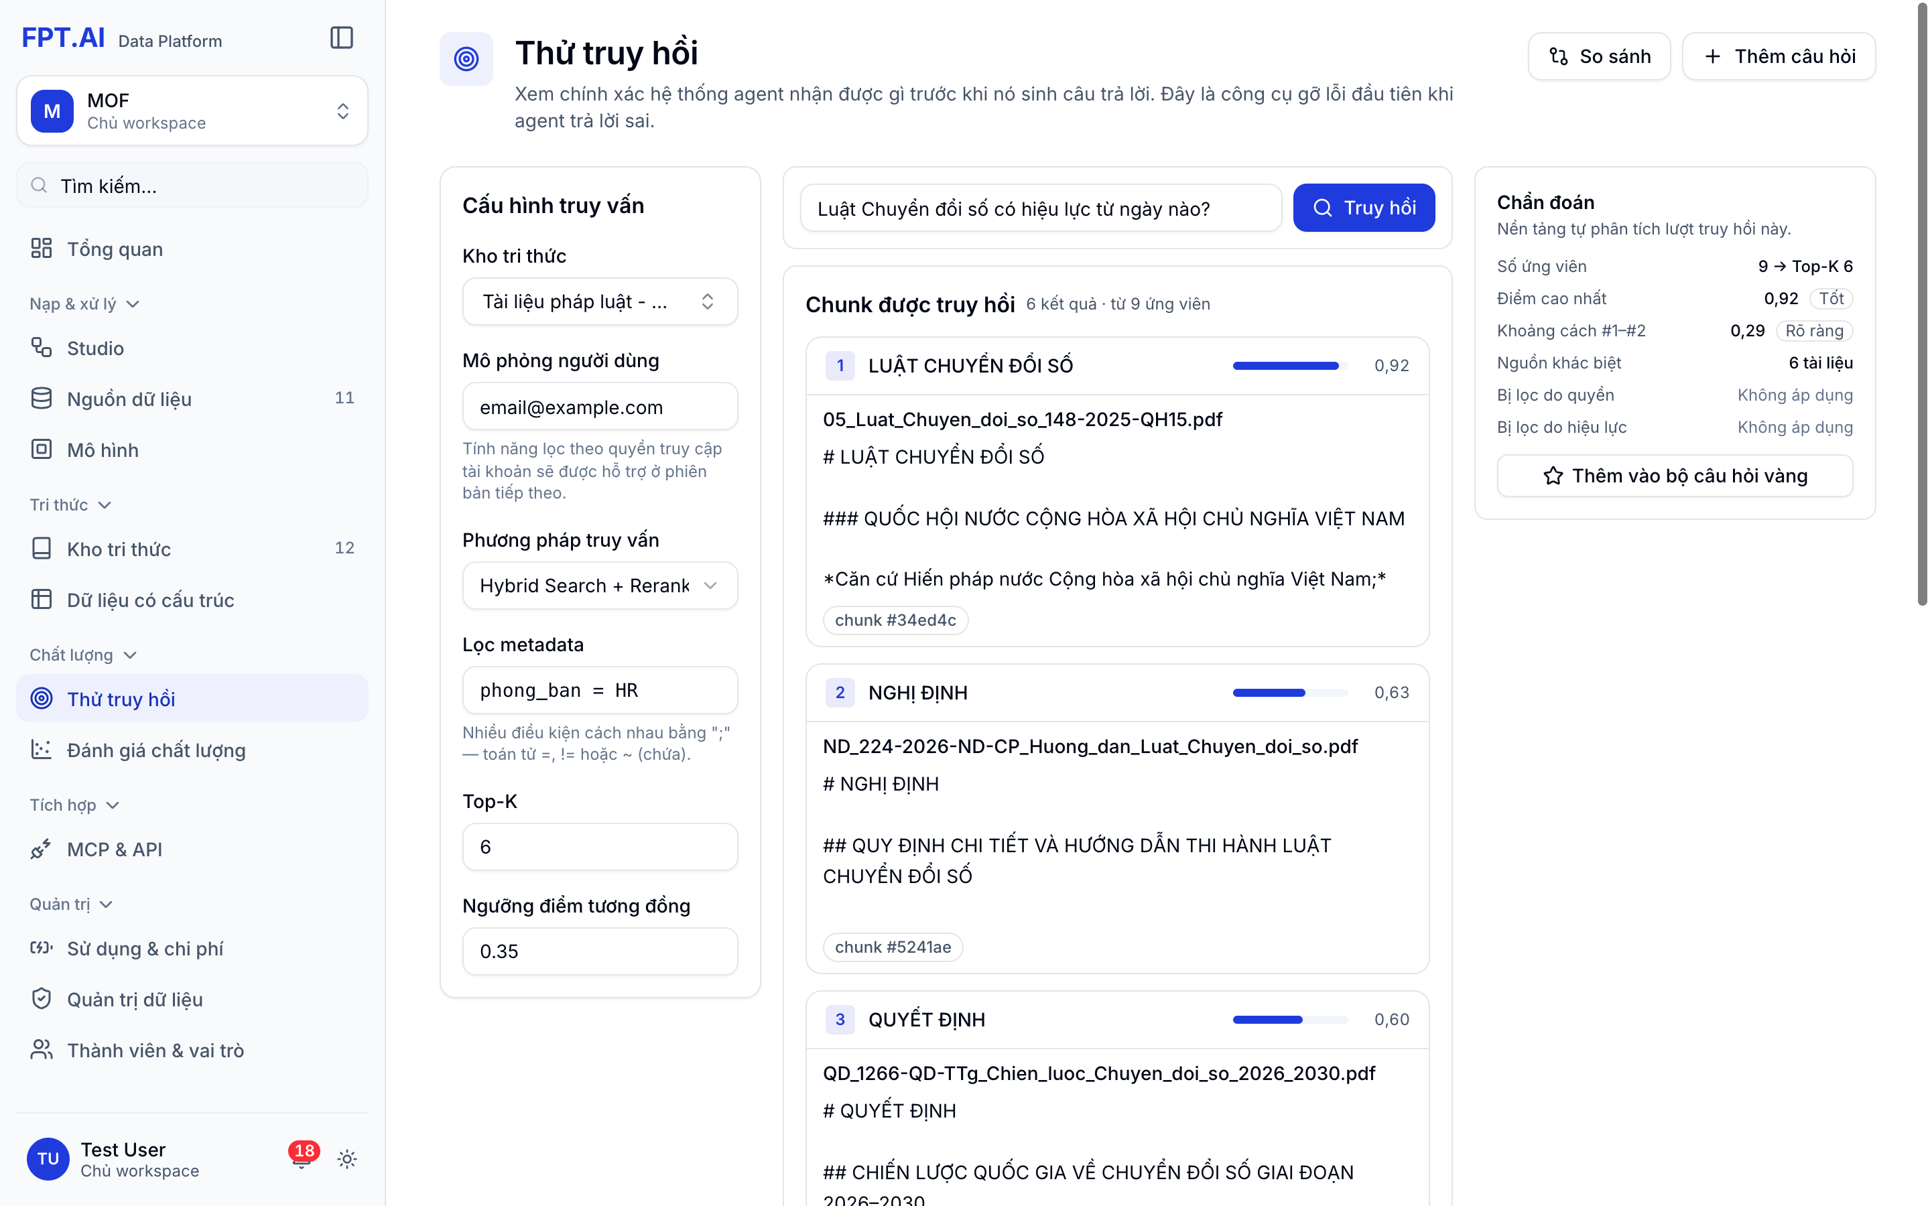Click the So sánh compare button
This screenshot has width=1930, height=1206.
[1598, 56]
